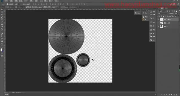Select the Rectangular Marquee tool

pyautogui.click(x=2, y=12)
